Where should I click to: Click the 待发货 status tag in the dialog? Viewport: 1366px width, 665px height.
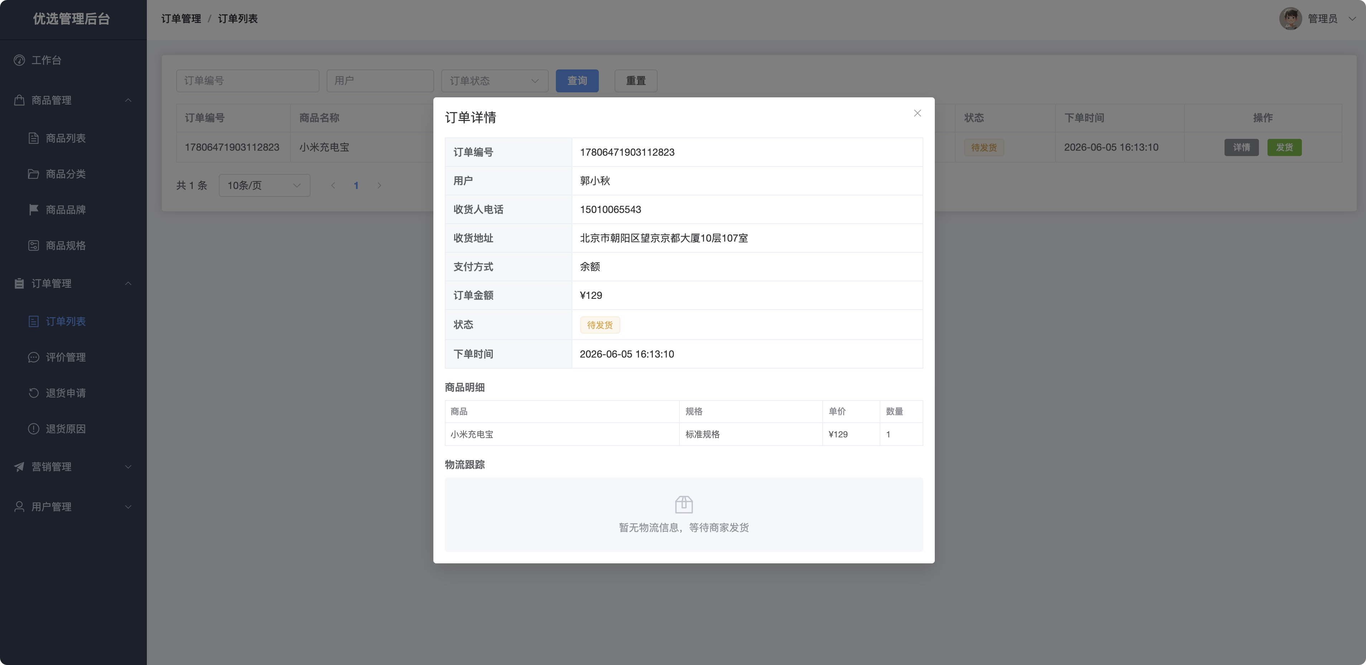[600, 325]
